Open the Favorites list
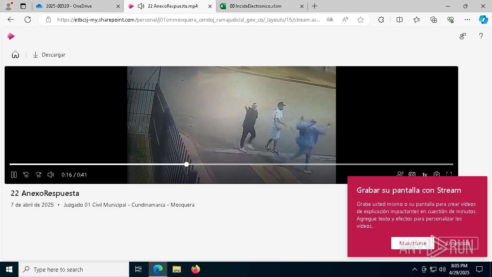 pos(417,20)
